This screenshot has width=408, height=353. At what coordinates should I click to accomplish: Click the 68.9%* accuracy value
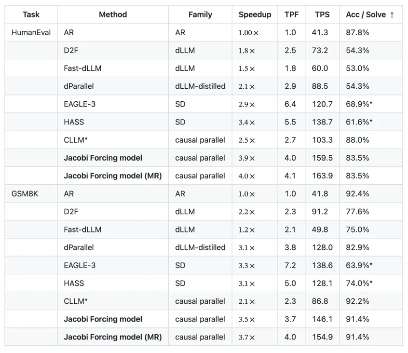click(359, 104)
